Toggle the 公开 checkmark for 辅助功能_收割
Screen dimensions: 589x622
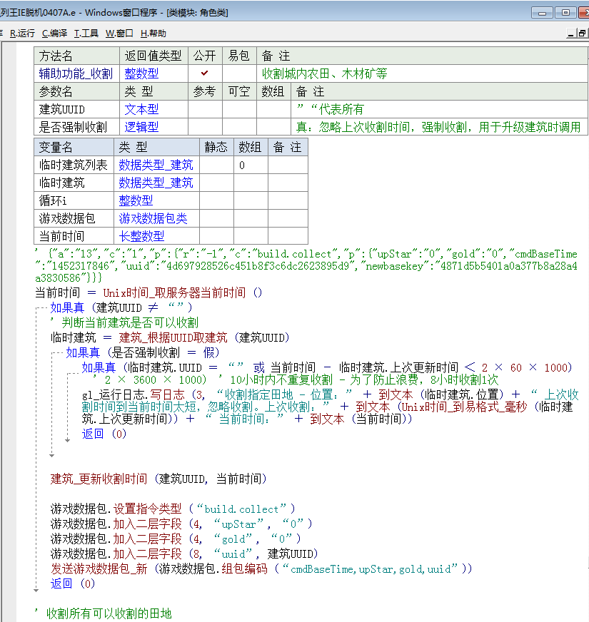[x=205, y=73]
